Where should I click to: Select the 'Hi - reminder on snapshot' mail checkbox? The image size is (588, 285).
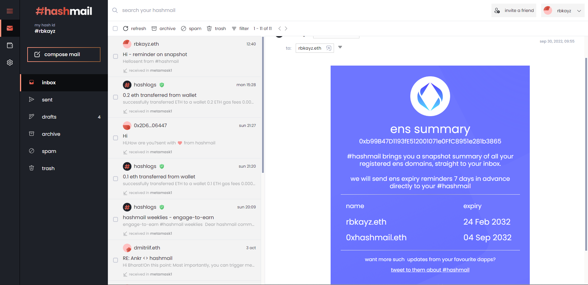116,56
